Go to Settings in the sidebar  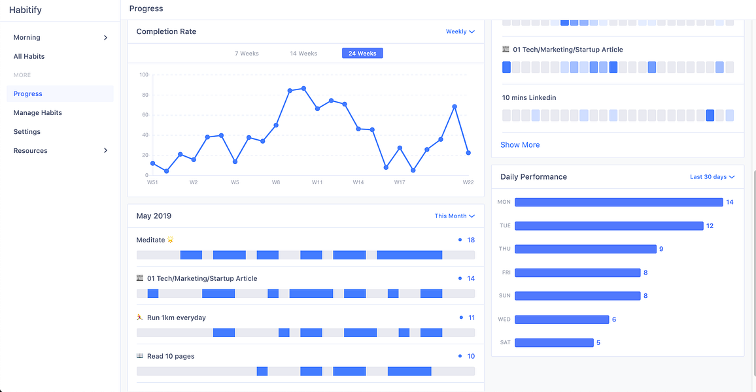click(27, 131)
